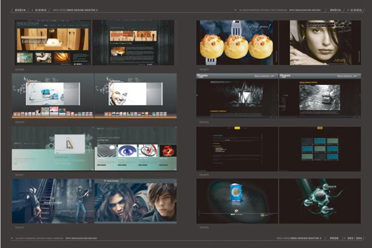372x248 pixels.
Task: Click the yellow tab above the tile grid
Action: (320, 128)
